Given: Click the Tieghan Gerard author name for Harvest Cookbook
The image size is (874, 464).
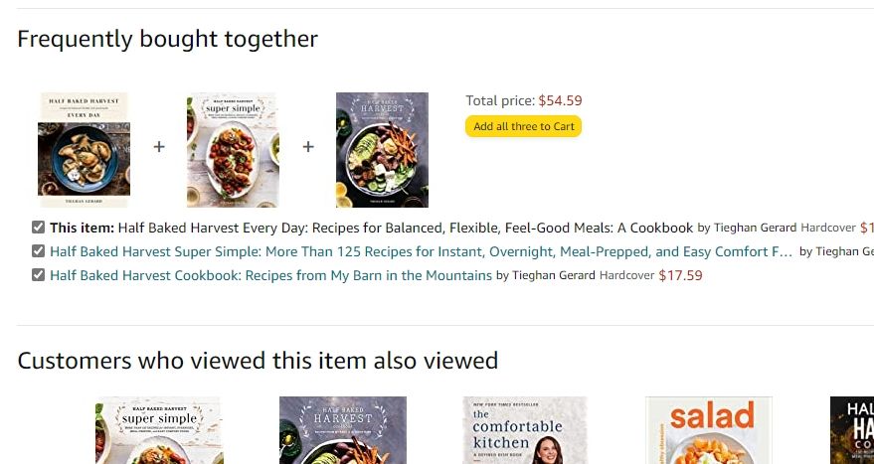Looking at the screenshot, I should tap(553, 275).
